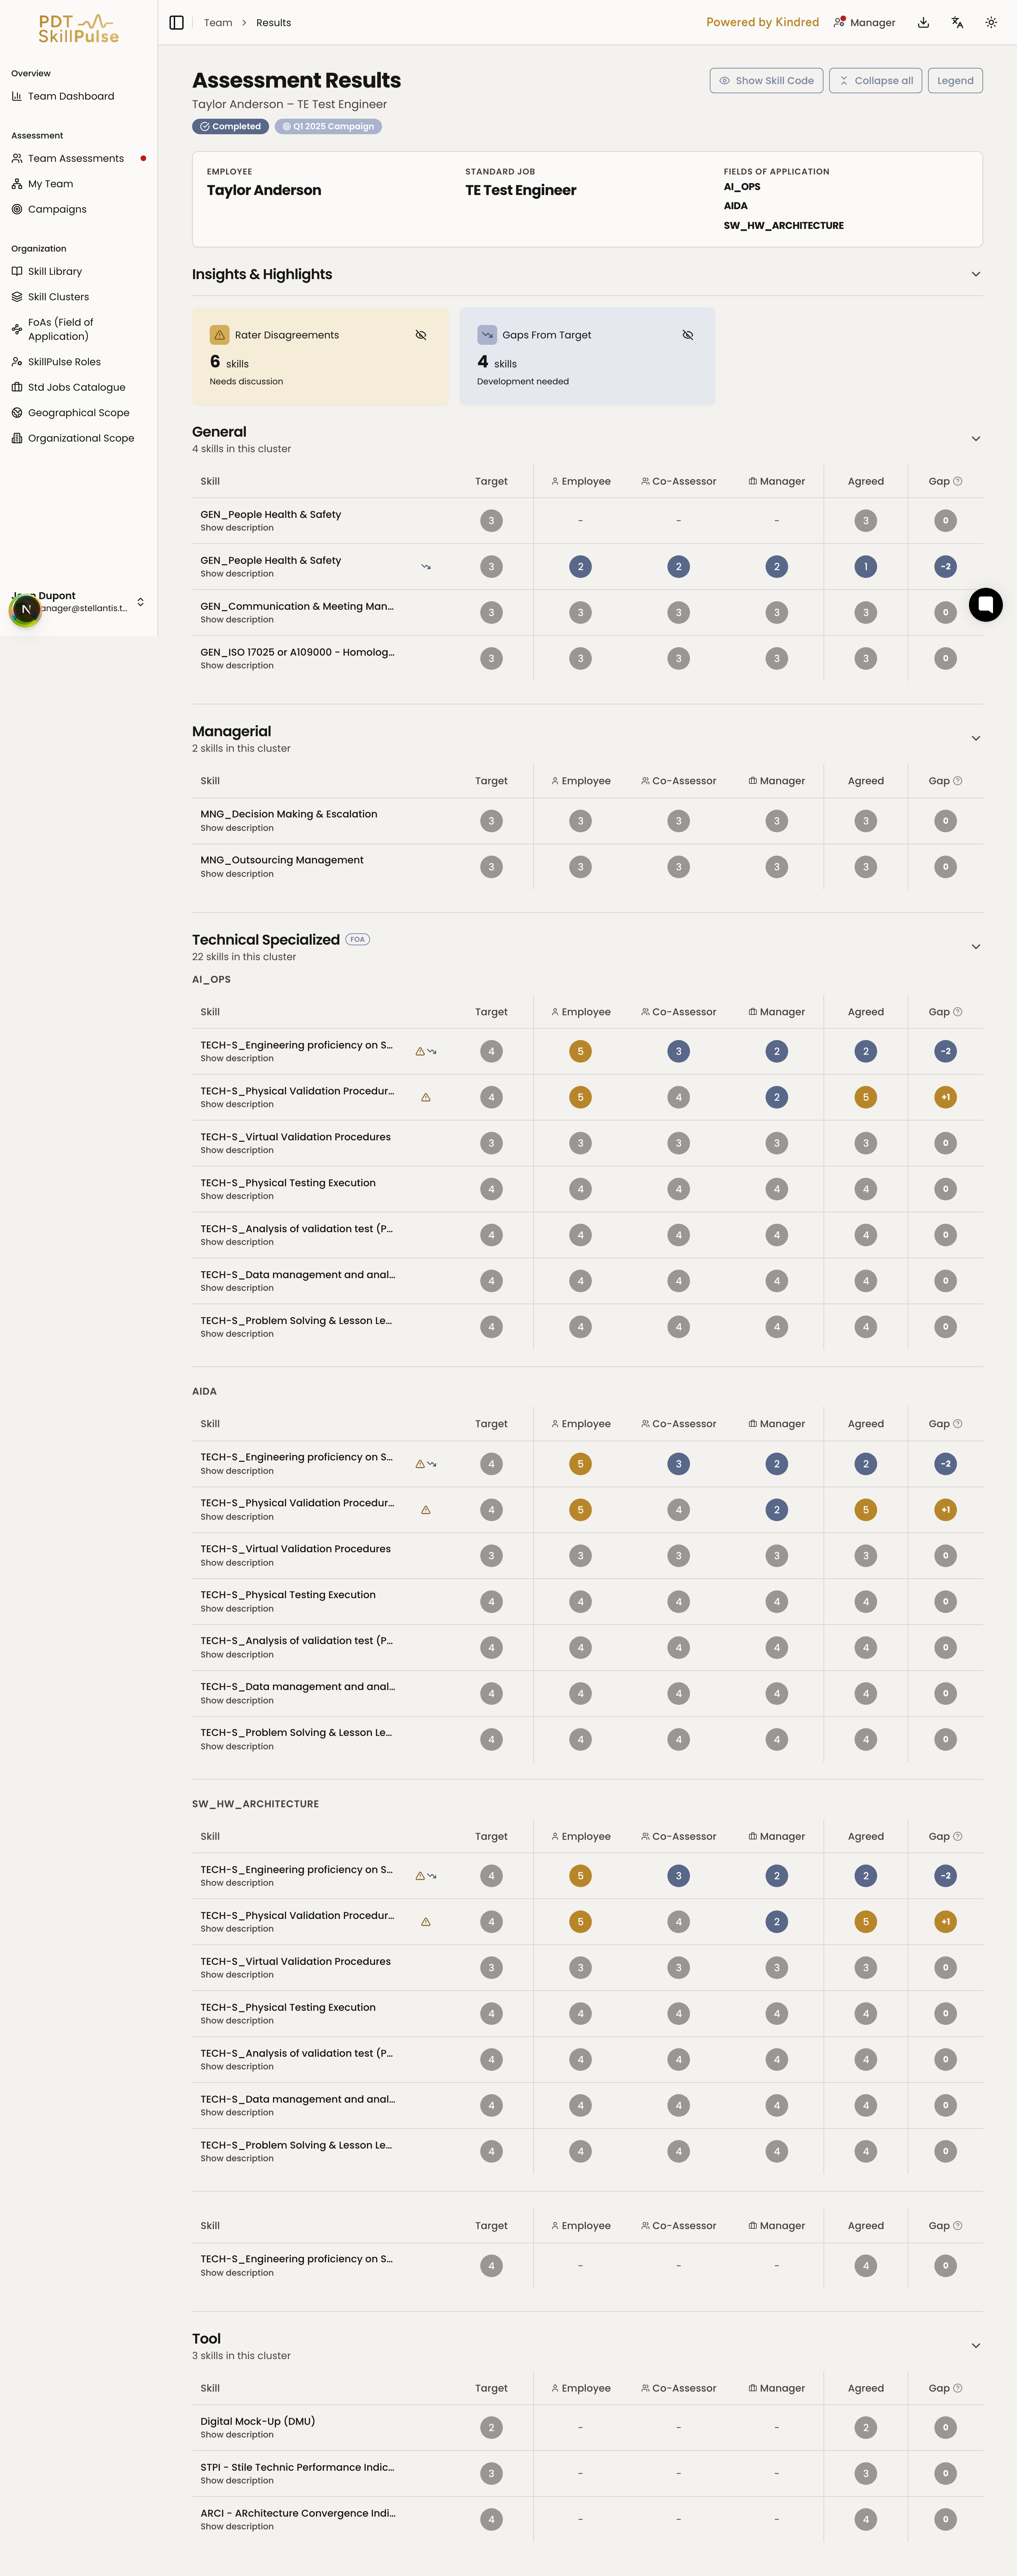
Task: Click the download icon in header
Action: pos(923,22)
